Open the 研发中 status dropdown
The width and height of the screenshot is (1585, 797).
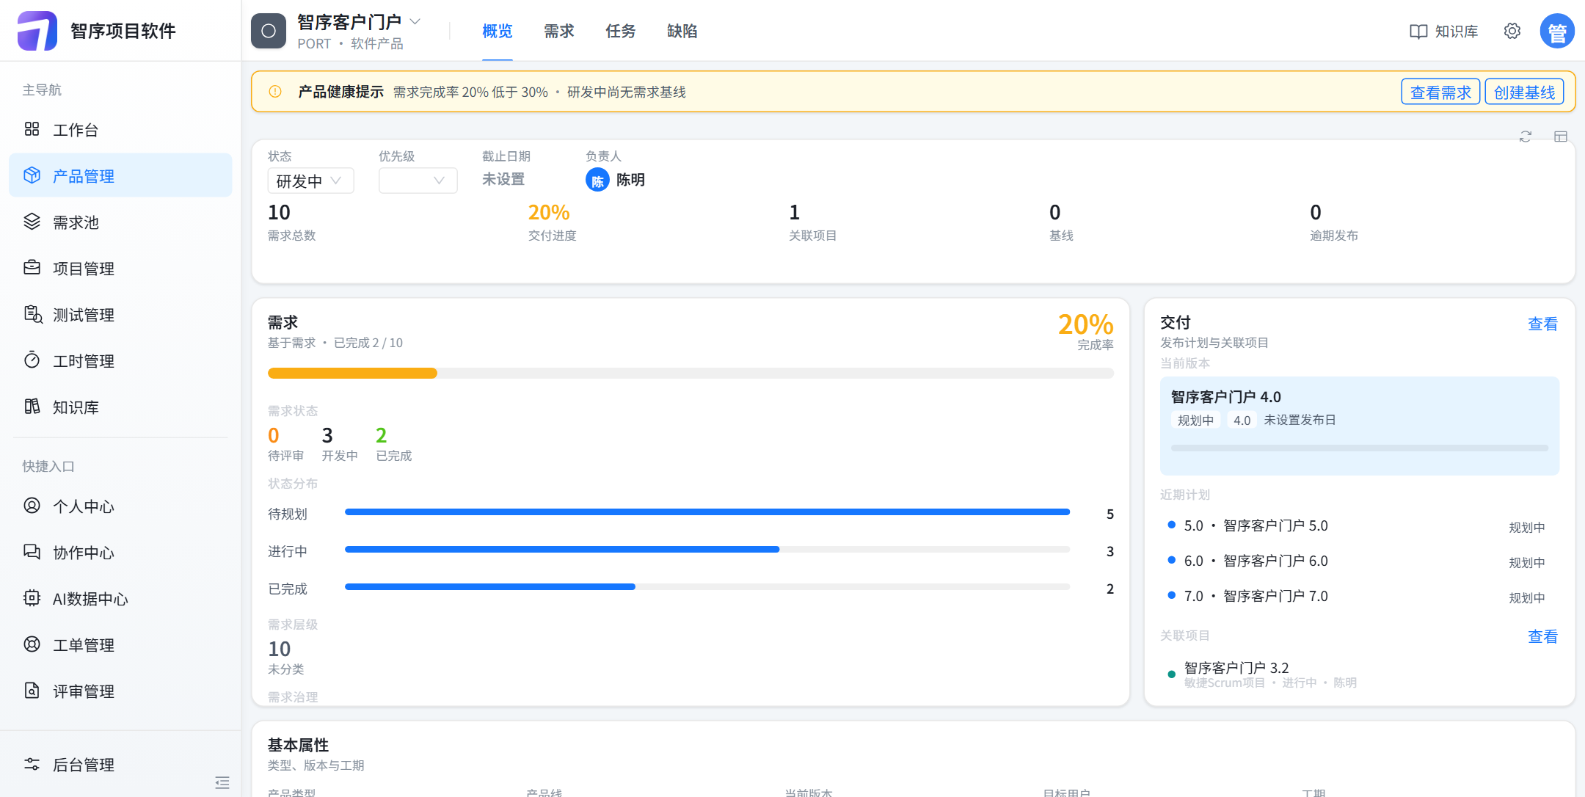311,181
